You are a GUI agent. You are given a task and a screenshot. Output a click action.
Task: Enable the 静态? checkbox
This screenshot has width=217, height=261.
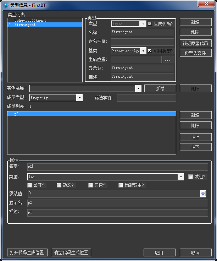click(59, 185)
